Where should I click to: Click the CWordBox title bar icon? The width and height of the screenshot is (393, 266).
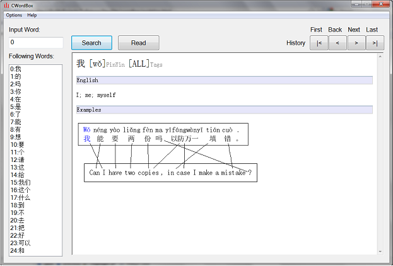6,5
